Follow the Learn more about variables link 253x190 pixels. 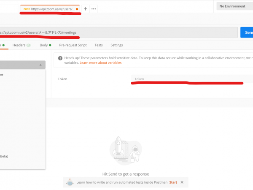pos(100,62)
